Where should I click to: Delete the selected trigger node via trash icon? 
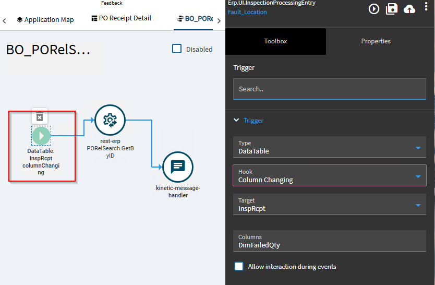tap(40, 116)
